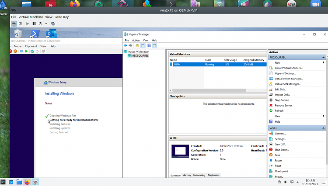Image resolution: width=328 pixels, height=186 pixels.
Task: Click Turn Off under W10H actions
Action: 280,145
